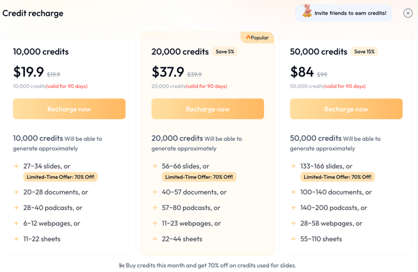Recharge now for 50,000 credits
The width and height of the screenshot is (418, 272).
click(346, 109)
